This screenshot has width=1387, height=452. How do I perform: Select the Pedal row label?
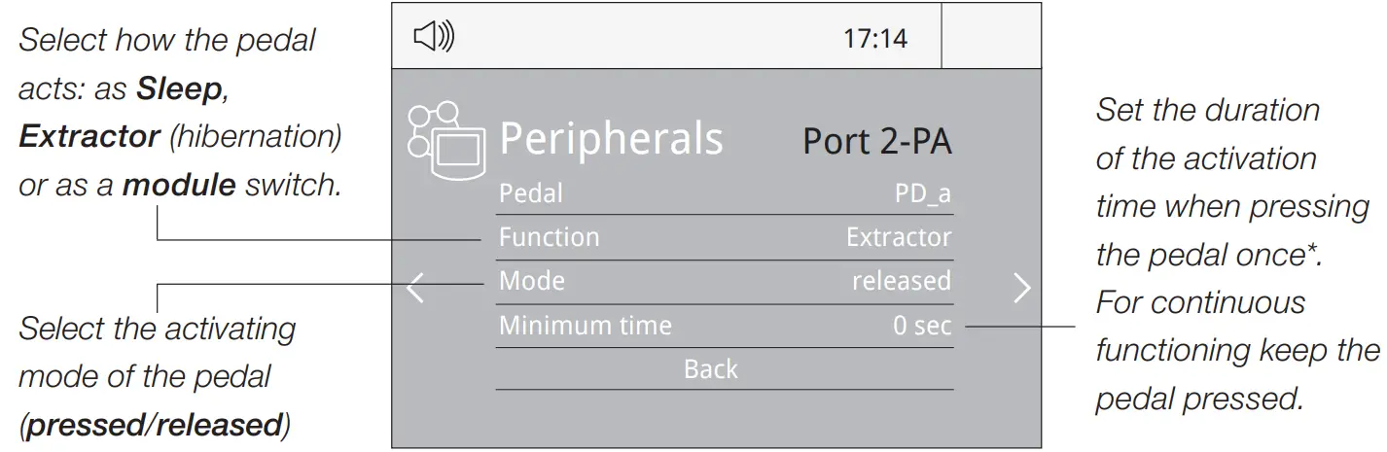tap(530, 193)
